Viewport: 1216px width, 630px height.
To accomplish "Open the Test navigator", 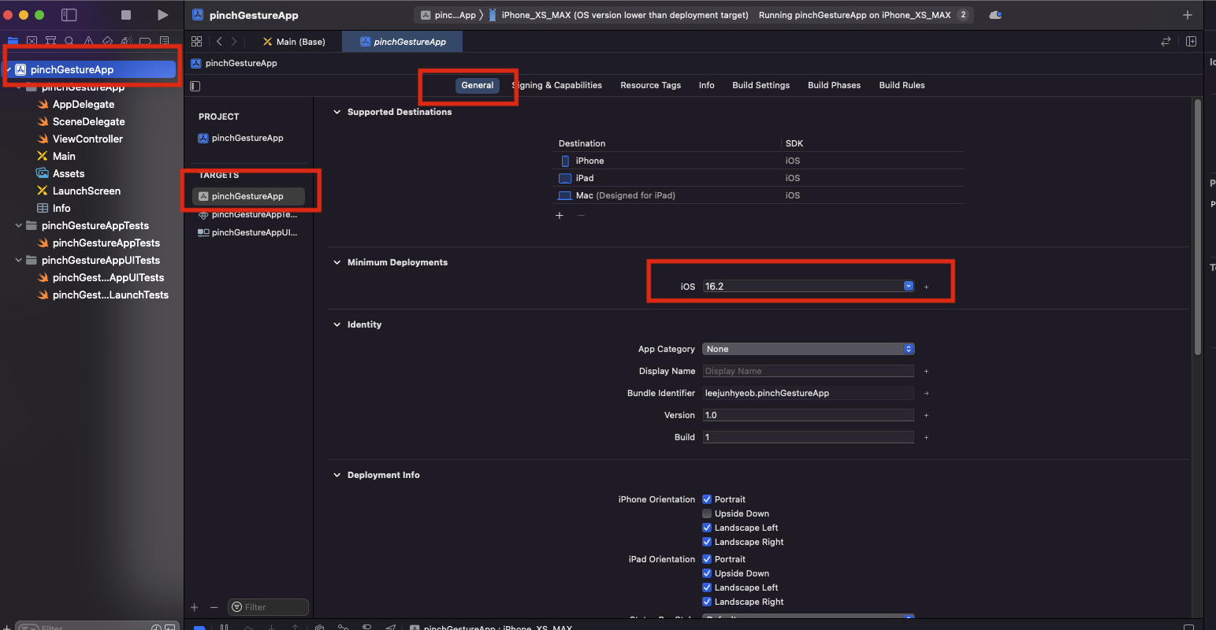I will 107,41.
